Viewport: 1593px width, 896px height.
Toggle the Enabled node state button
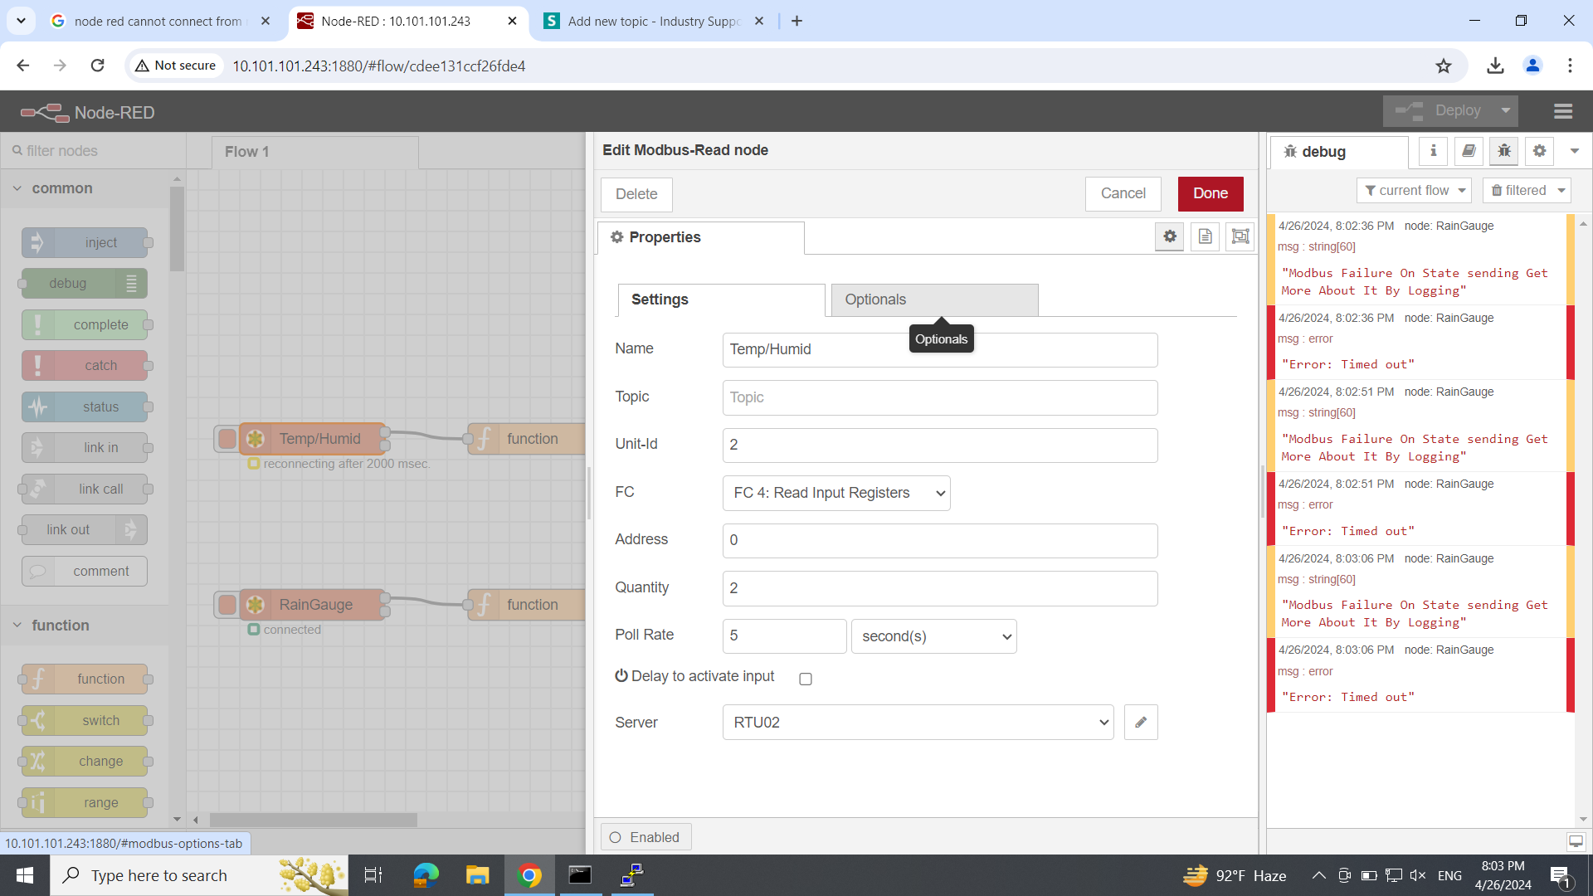(645, 837)
